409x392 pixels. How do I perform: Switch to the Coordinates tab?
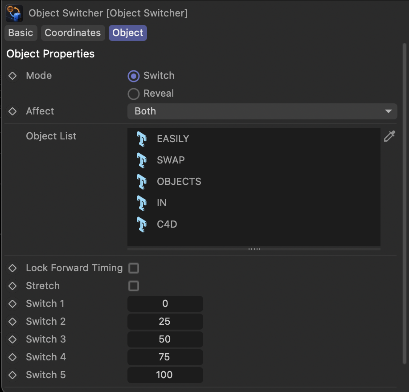pos(73,33)
